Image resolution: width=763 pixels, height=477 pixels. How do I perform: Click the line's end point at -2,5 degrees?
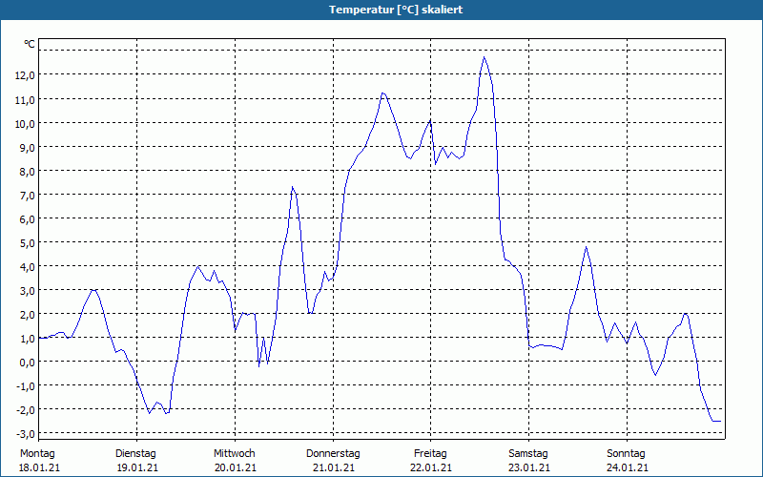(x=719, y=421)
